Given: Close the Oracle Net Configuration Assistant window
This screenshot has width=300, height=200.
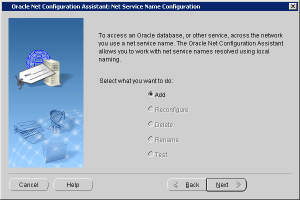Looking at the screenshot, I should point(293,6).
